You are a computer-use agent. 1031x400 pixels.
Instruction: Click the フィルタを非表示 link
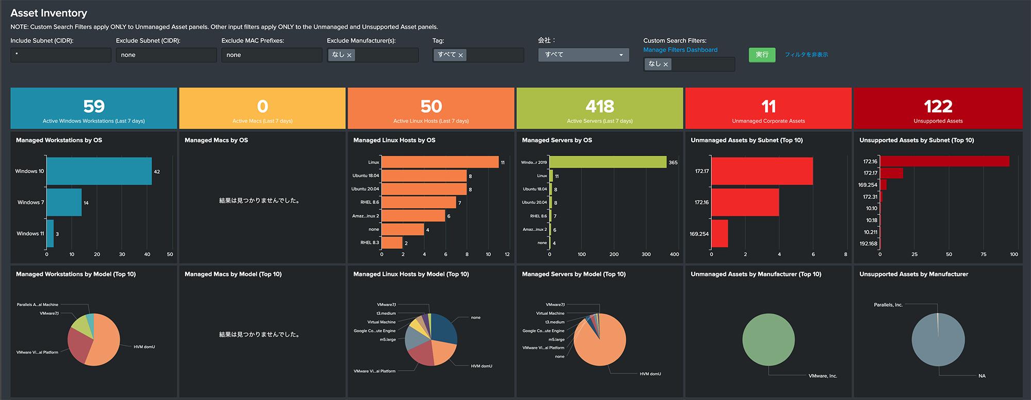[x=806, y=55]
